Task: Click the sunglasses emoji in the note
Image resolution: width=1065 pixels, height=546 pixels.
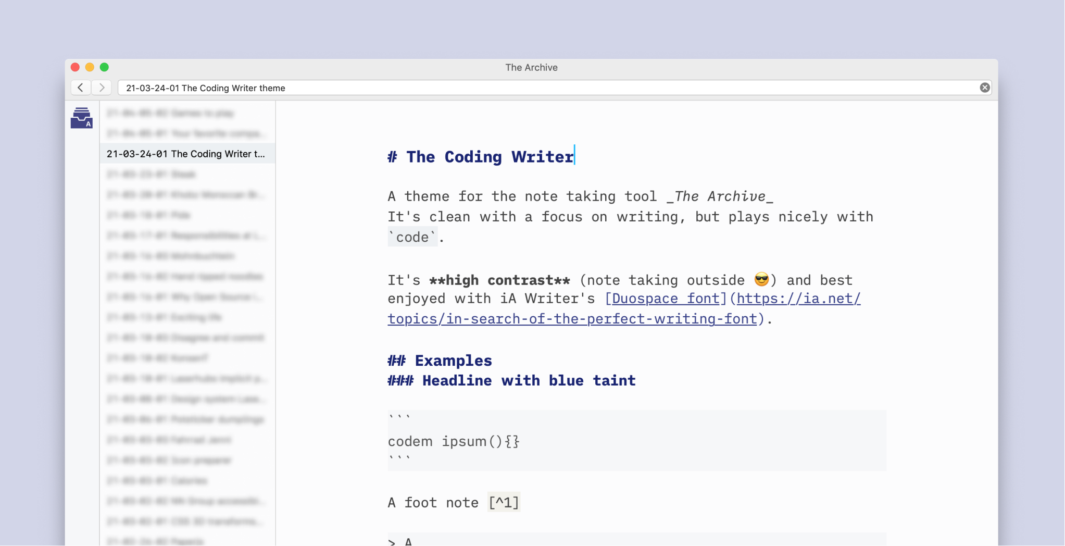Action: pos(761,279)
